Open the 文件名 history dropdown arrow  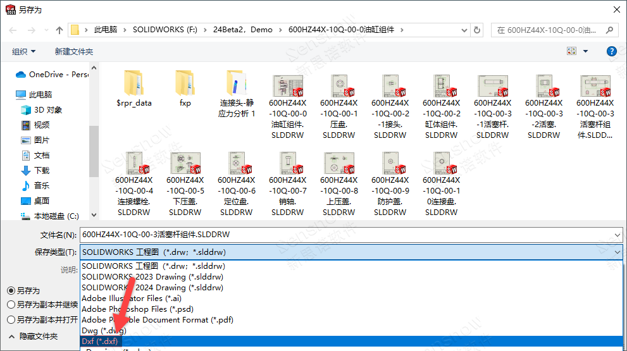(617, 235)
